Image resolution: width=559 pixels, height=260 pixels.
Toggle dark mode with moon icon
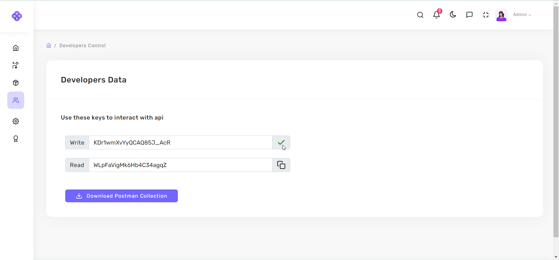[453, 15]
